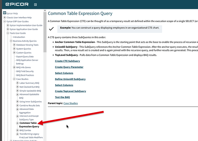This screenshot has width=198, height=141.
Task: Open Export Query Data topic
Action: [x=25, y=57]
